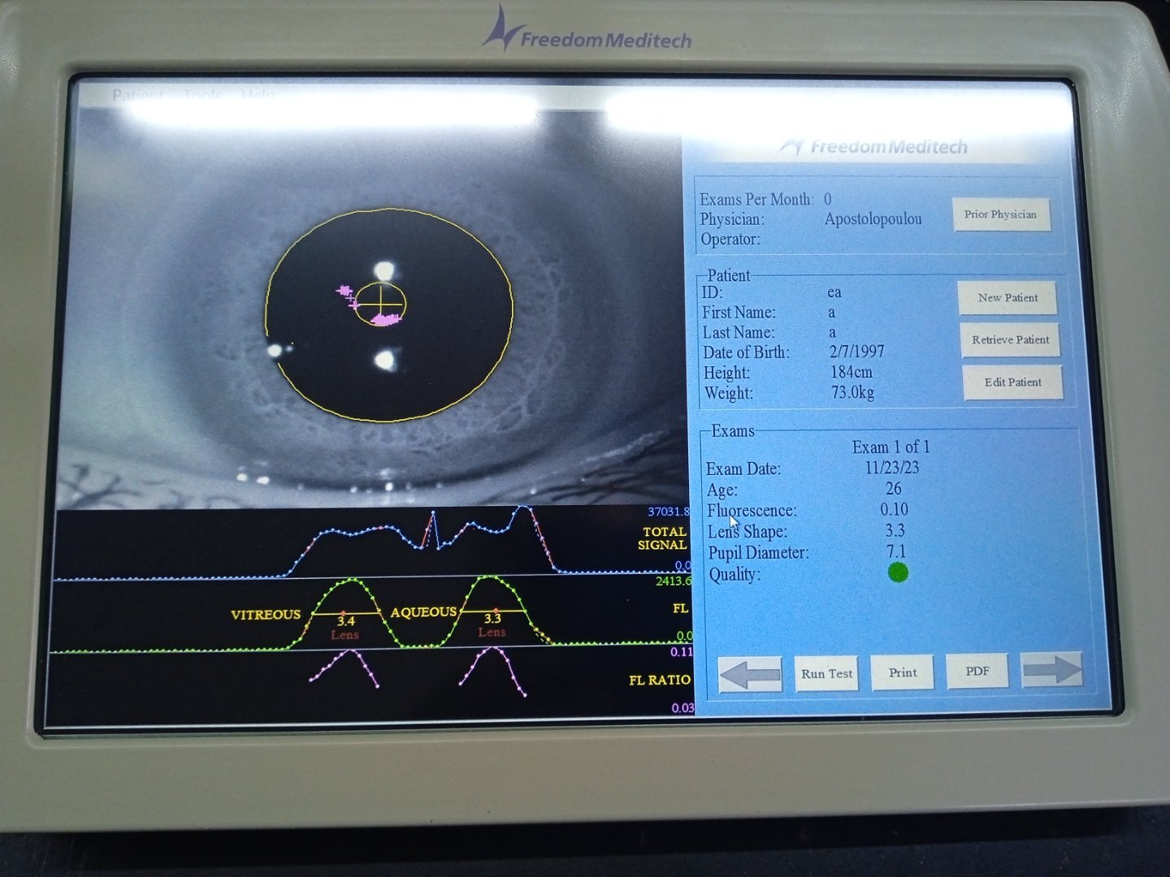Click the upper white reflection spot in pupil
Viewport: 1170px width, 877px height.
point(383,270)
